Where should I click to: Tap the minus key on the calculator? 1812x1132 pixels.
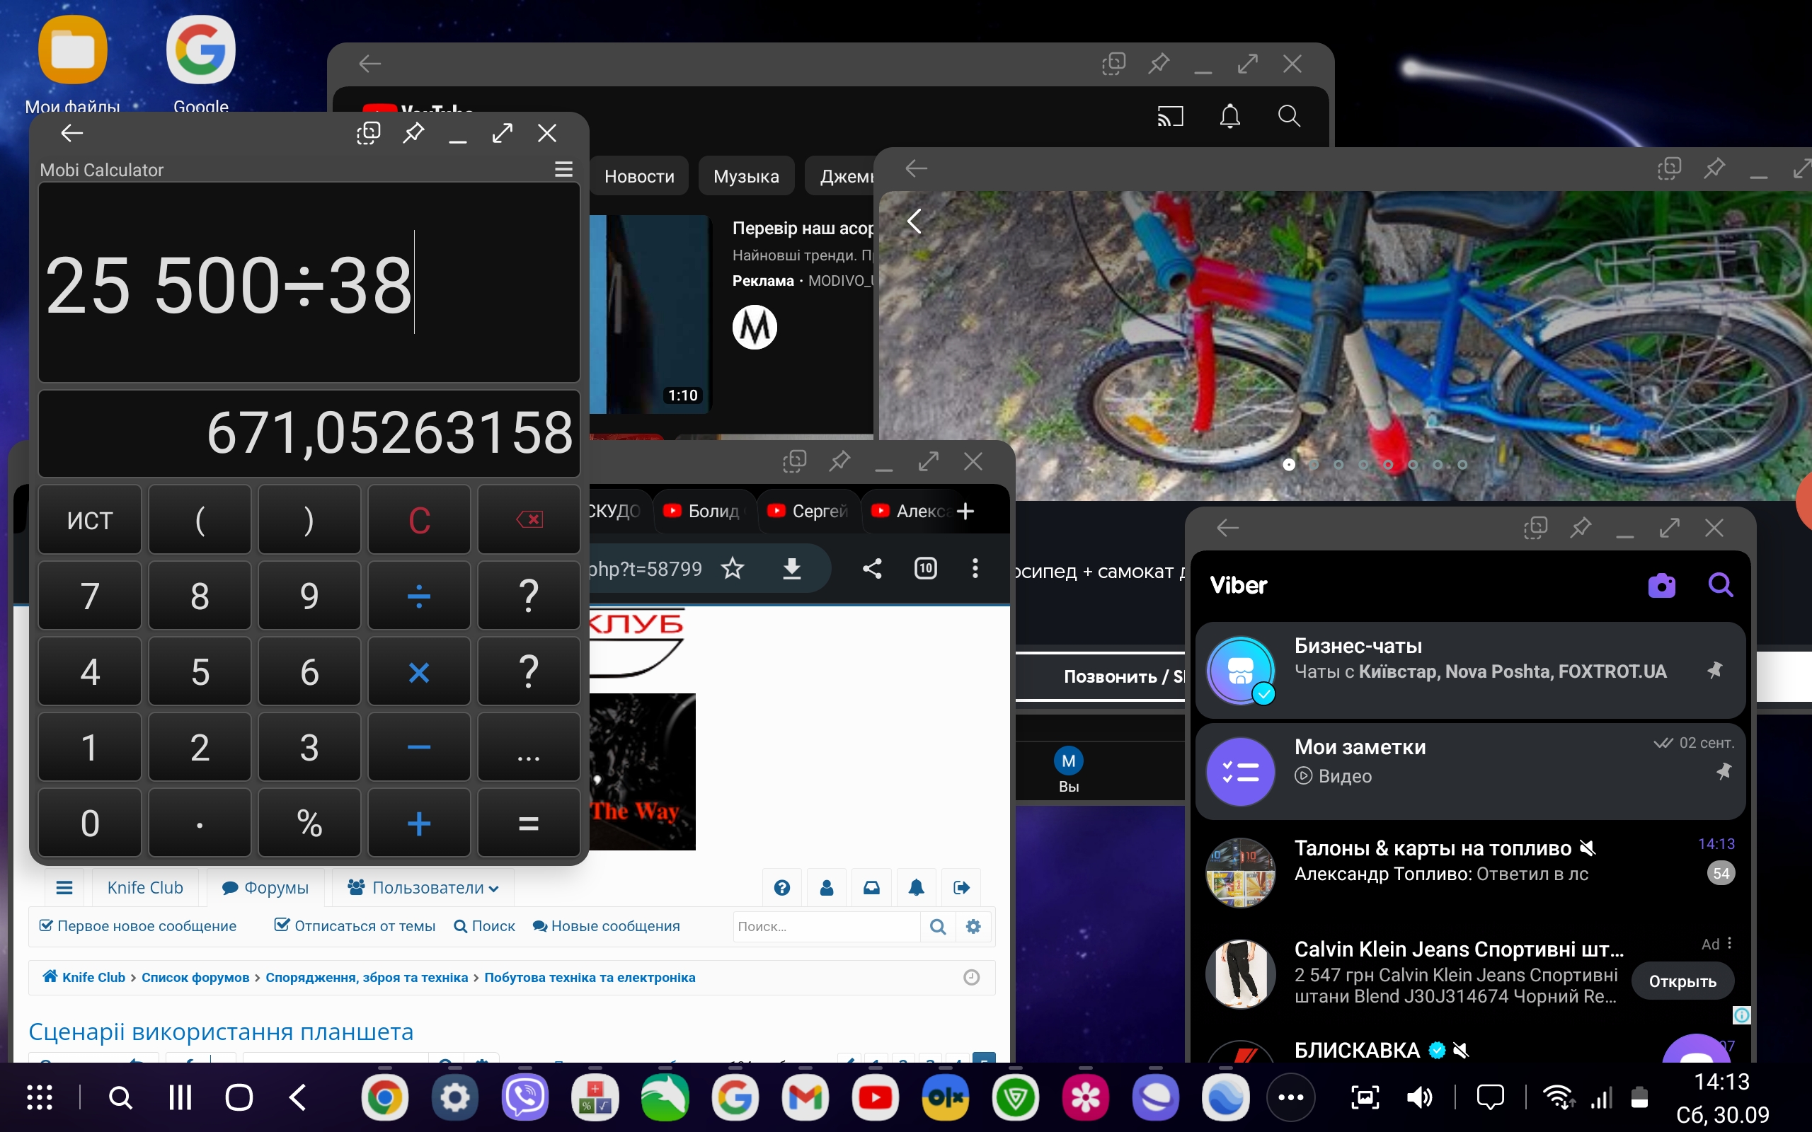(x=419, y=747)
